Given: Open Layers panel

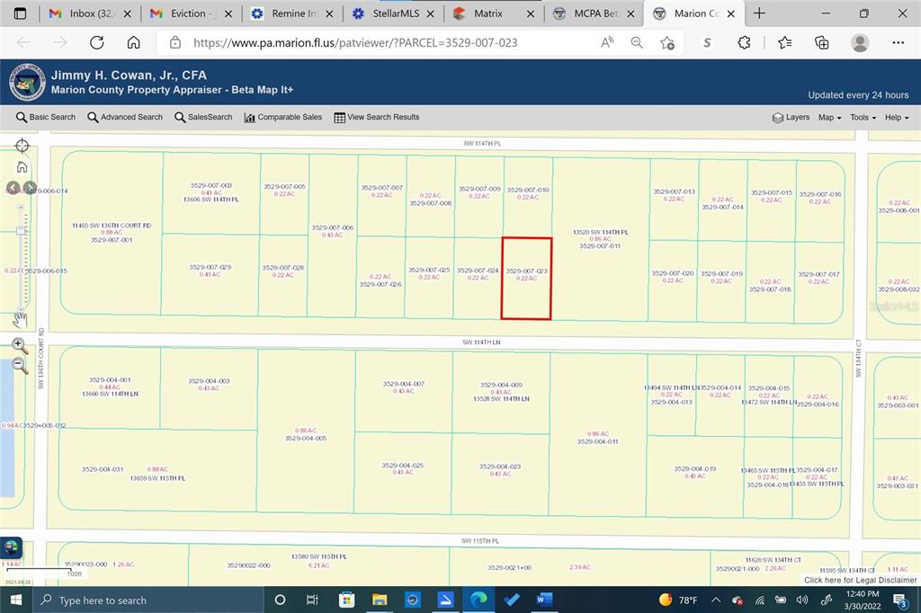Looking at the screenshot, I should point(791,118).
